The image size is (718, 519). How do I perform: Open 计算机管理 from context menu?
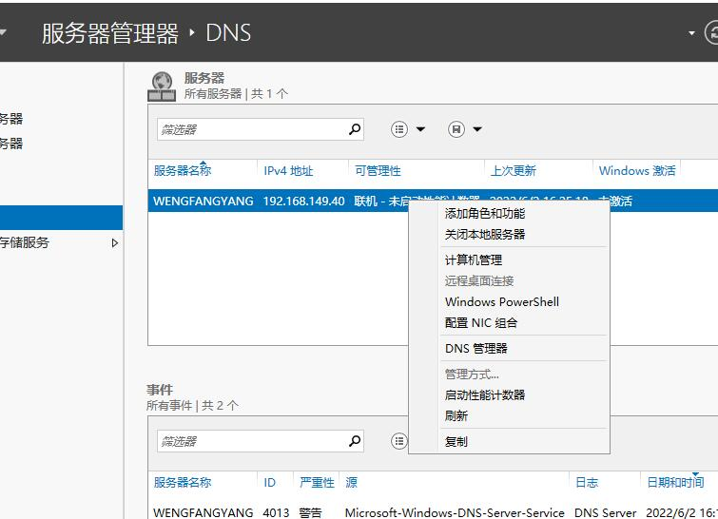point(474,259)
